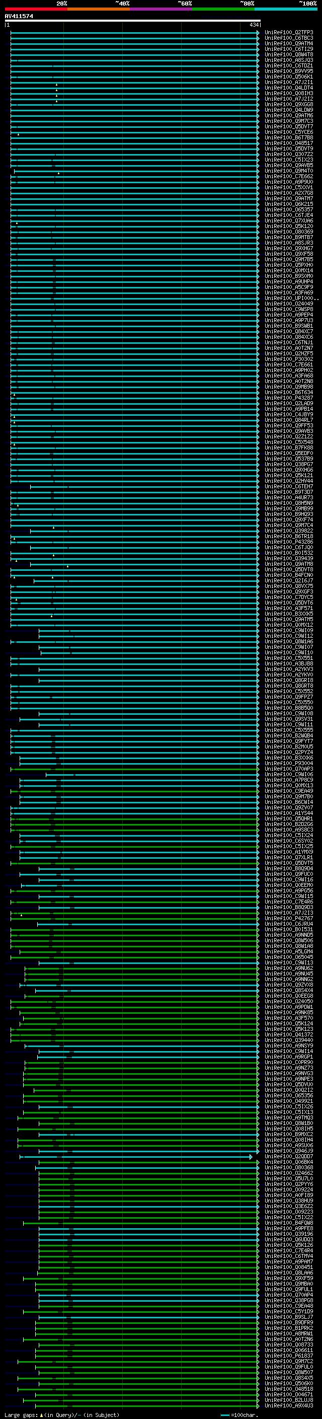
Task: Open the UniRef100_B9MXC2 hit link
Action: click(x=288, y=1135)
